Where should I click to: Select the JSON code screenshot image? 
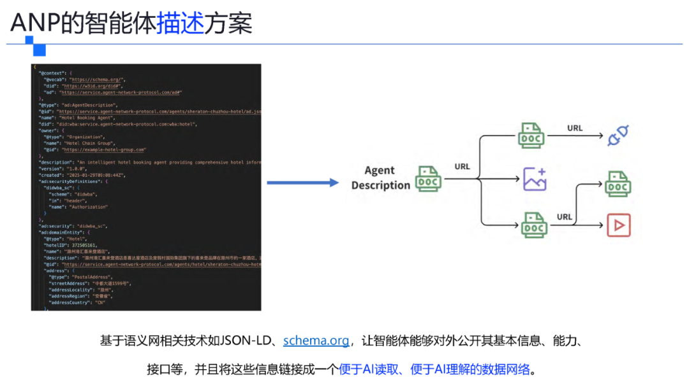pos(146,187)
